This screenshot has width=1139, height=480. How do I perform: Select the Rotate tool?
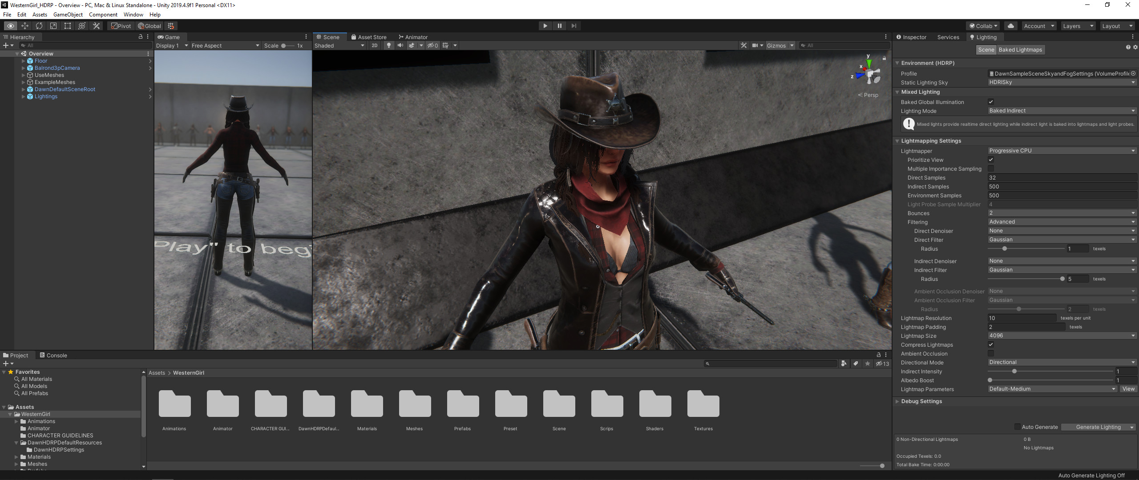(39, 26)
